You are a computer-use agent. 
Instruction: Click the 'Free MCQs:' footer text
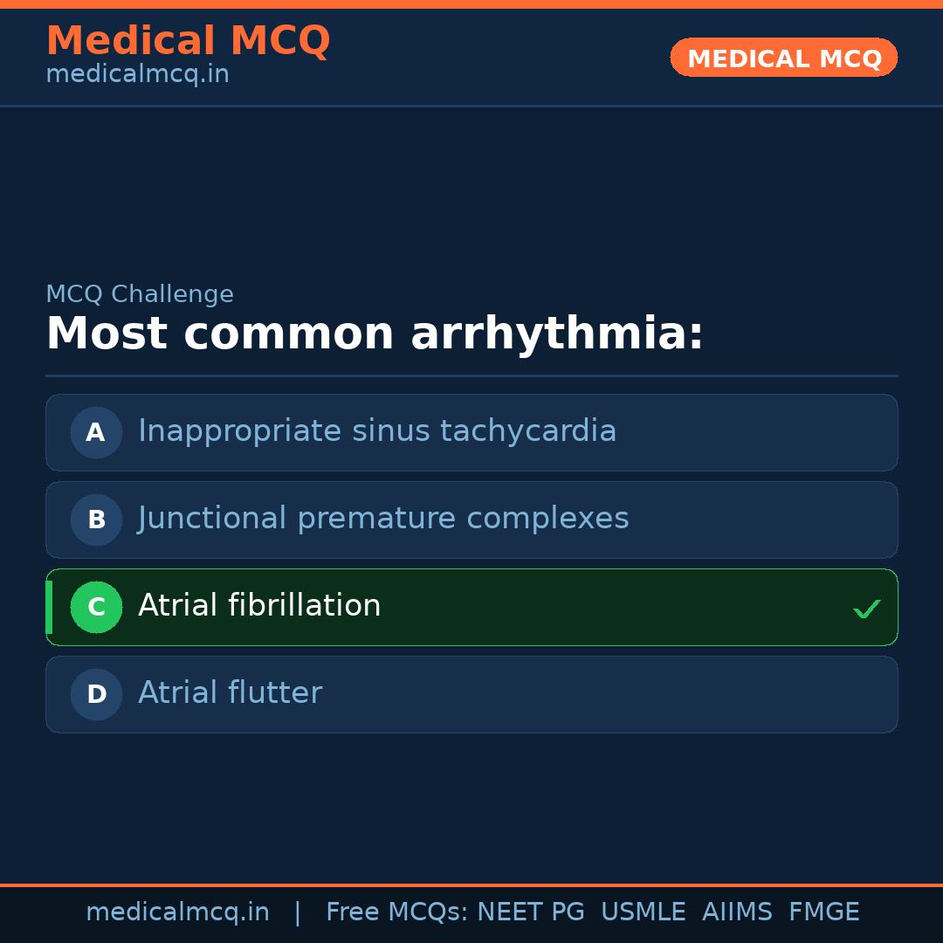pos(397,912)
